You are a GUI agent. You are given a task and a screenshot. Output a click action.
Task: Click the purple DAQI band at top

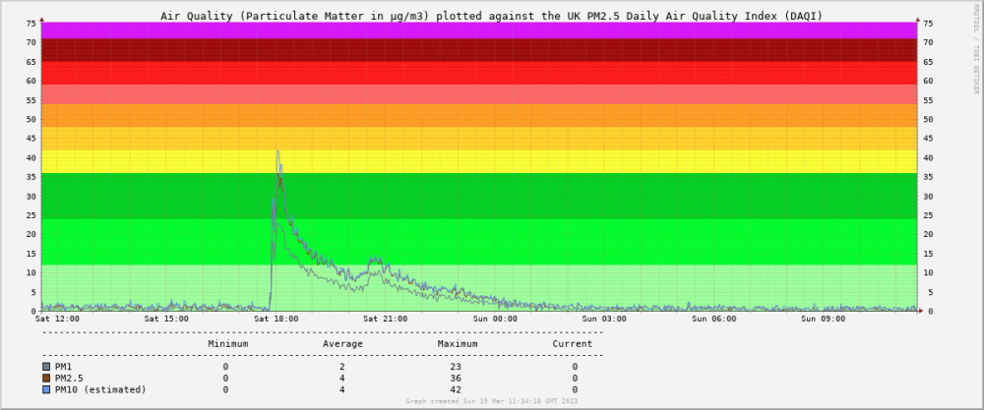479,30
